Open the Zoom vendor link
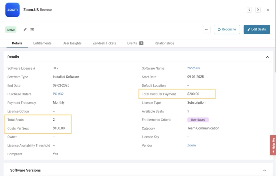The width and height of the screenshot is (276, 176). [191, 145]
